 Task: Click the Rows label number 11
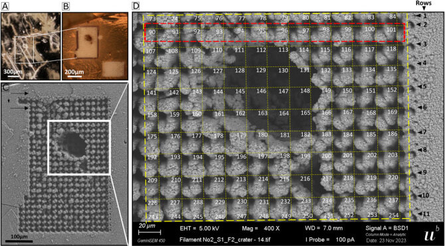click(426, 214)
